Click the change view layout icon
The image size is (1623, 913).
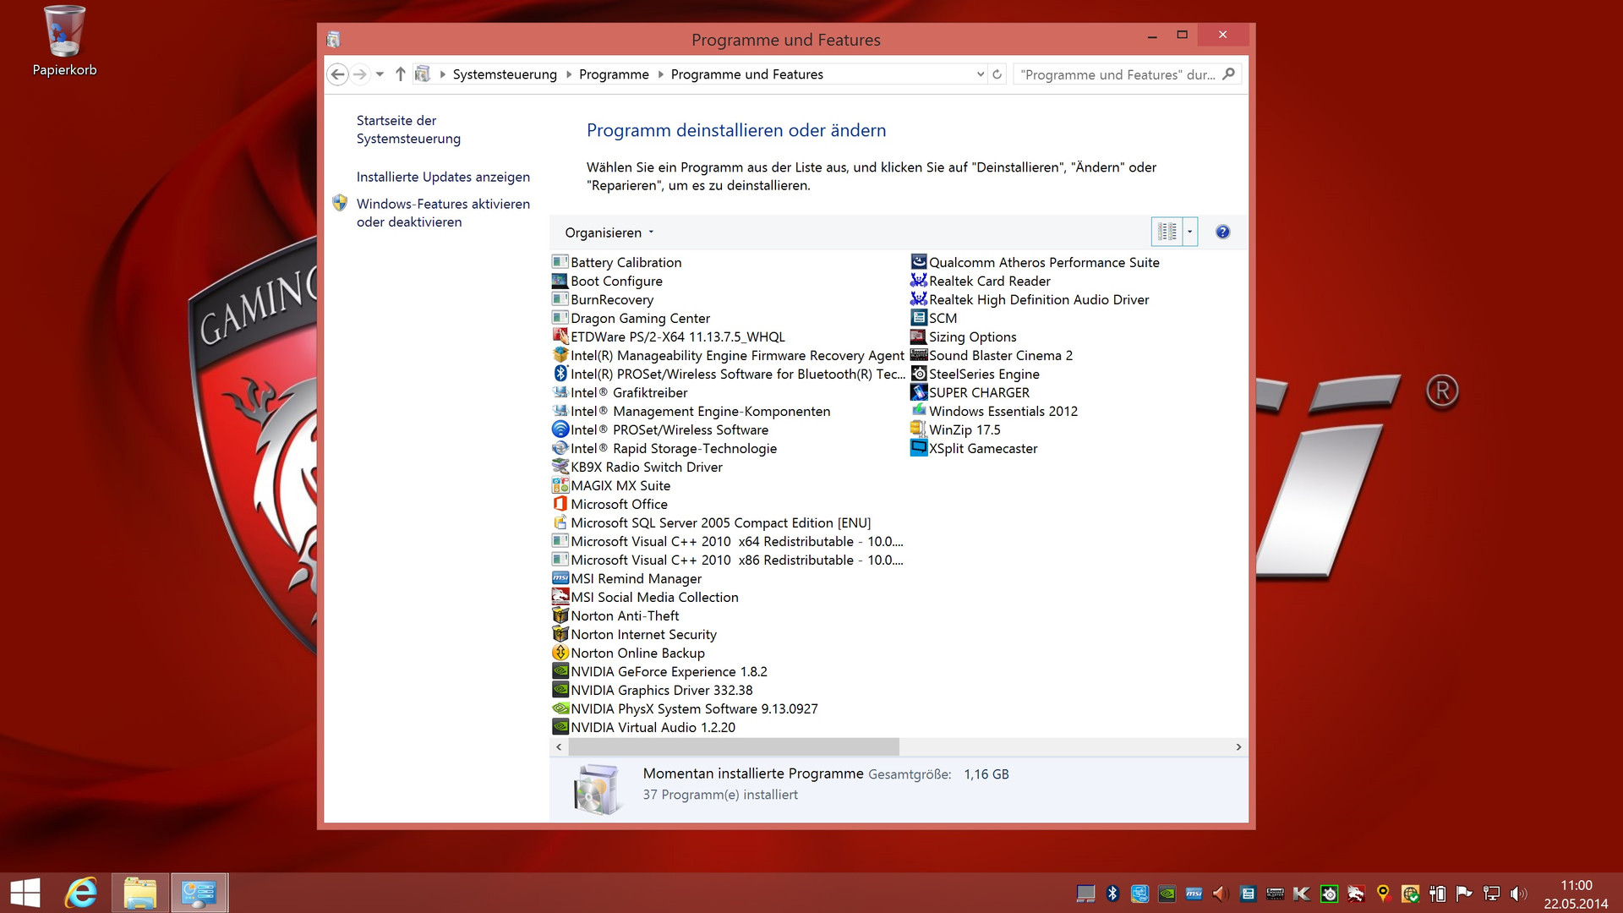tap(1167, 232)
